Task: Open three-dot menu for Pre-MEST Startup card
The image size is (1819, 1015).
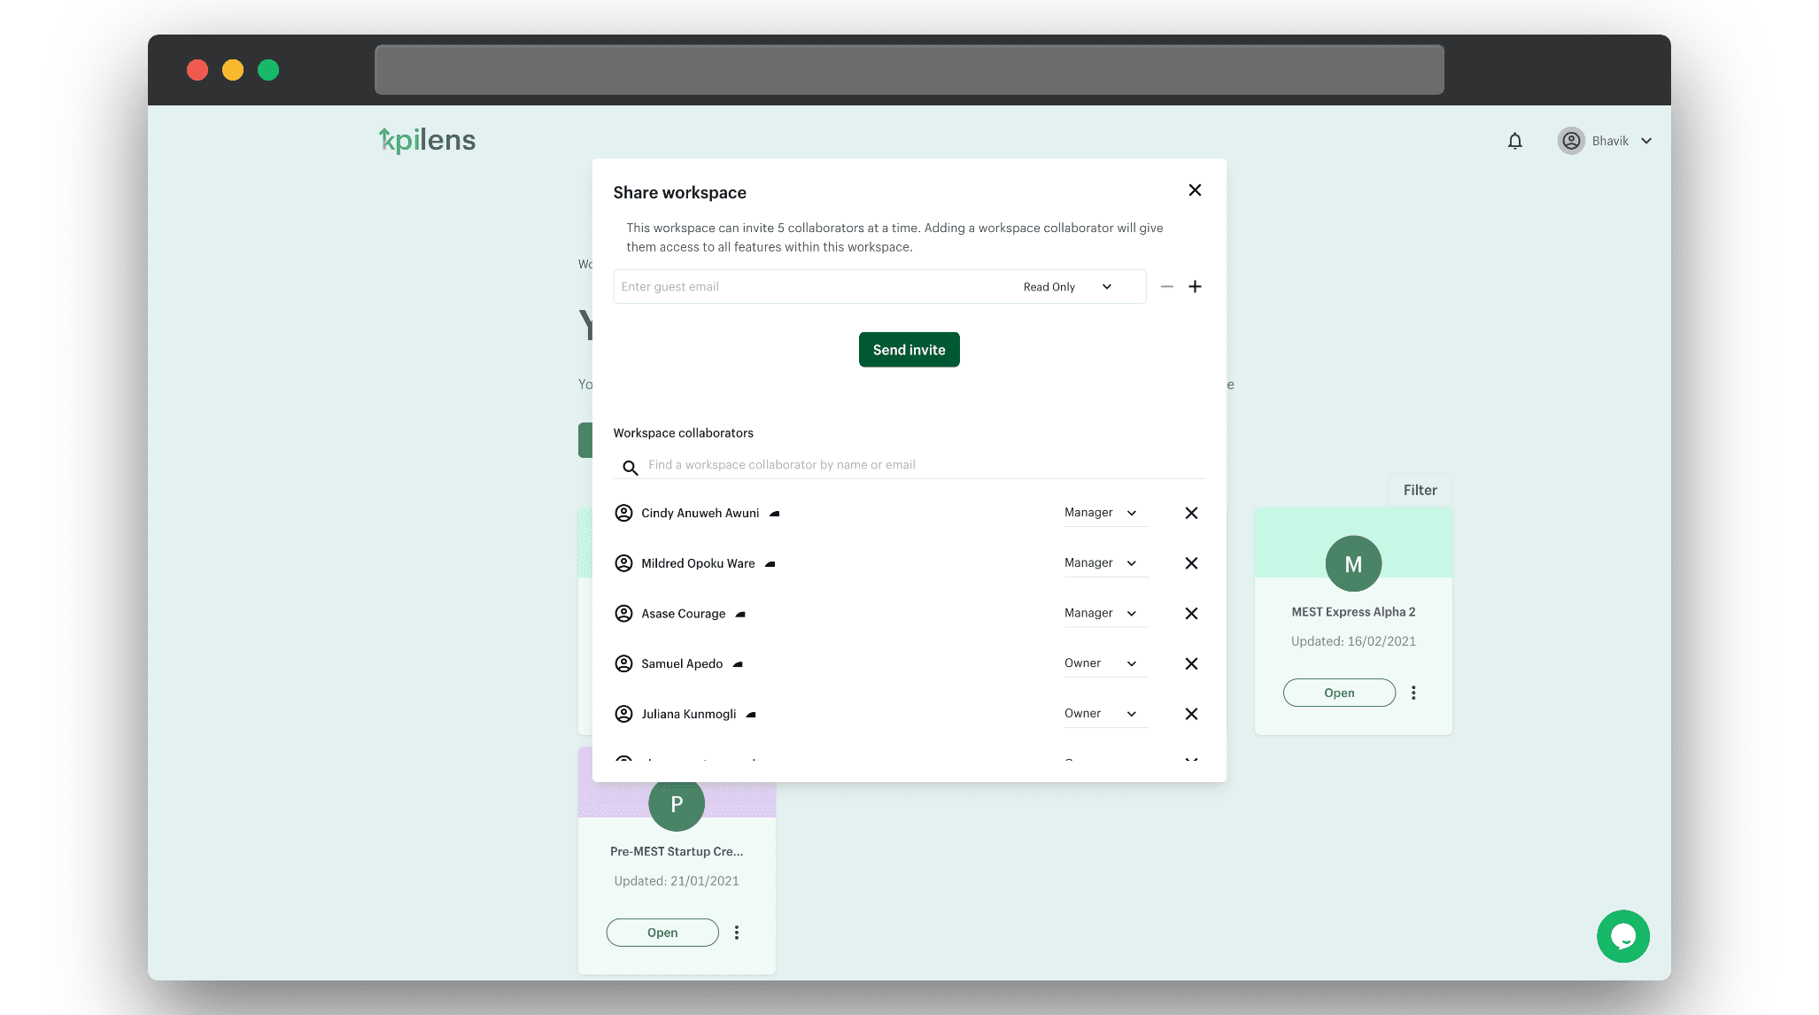Action: [x=736, y=932]
